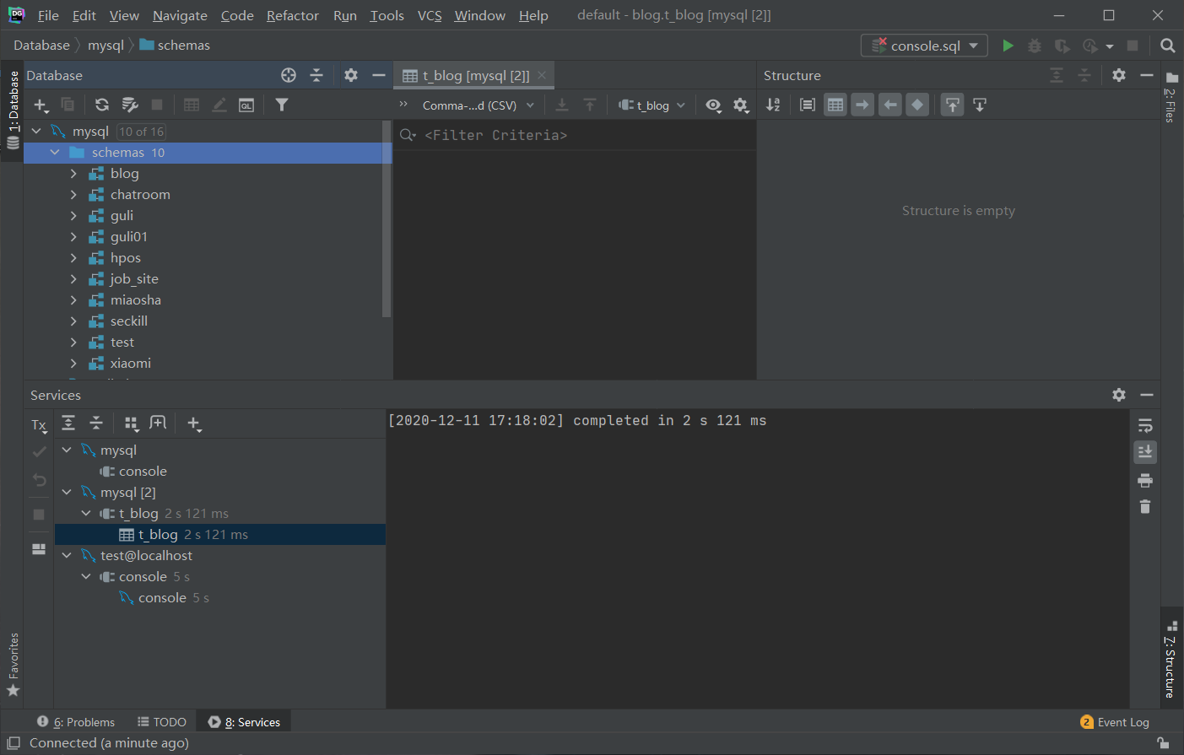Collapse all in the Database panel header
This screenshot has height=755, width=1184.
coord(316,75)
